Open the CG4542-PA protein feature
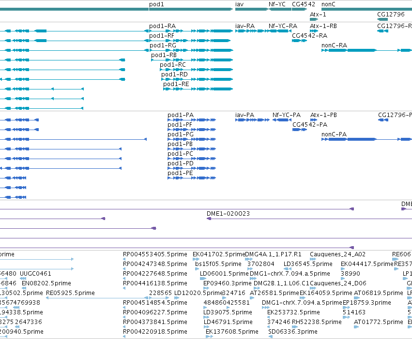 click(310, 125)
